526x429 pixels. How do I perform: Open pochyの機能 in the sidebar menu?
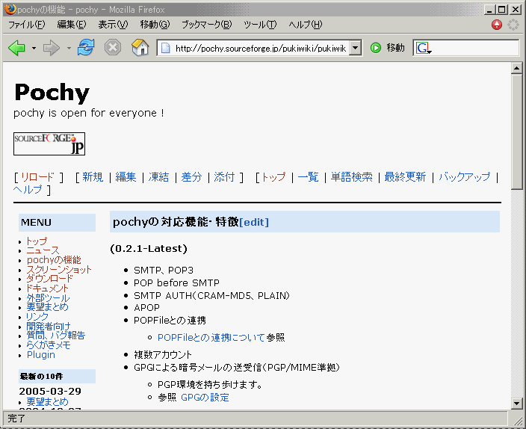[x=54, y=260]
